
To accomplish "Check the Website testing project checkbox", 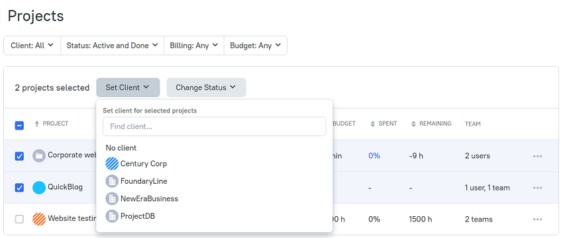I will pos(19,219).
